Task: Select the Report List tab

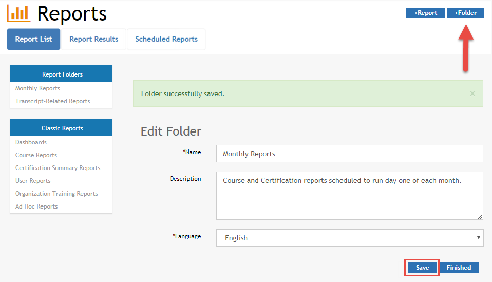Action: (33, 39)
